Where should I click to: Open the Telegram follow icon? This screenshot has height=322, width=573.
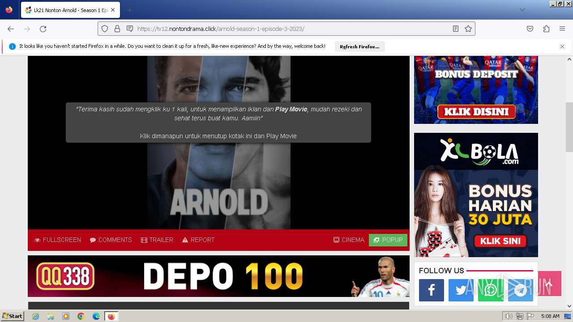(520, 290)
